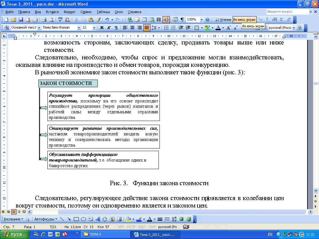Undo the last action
Viewport: 319px width, 239px height.
pyautogui.click(x=107, y=20)
